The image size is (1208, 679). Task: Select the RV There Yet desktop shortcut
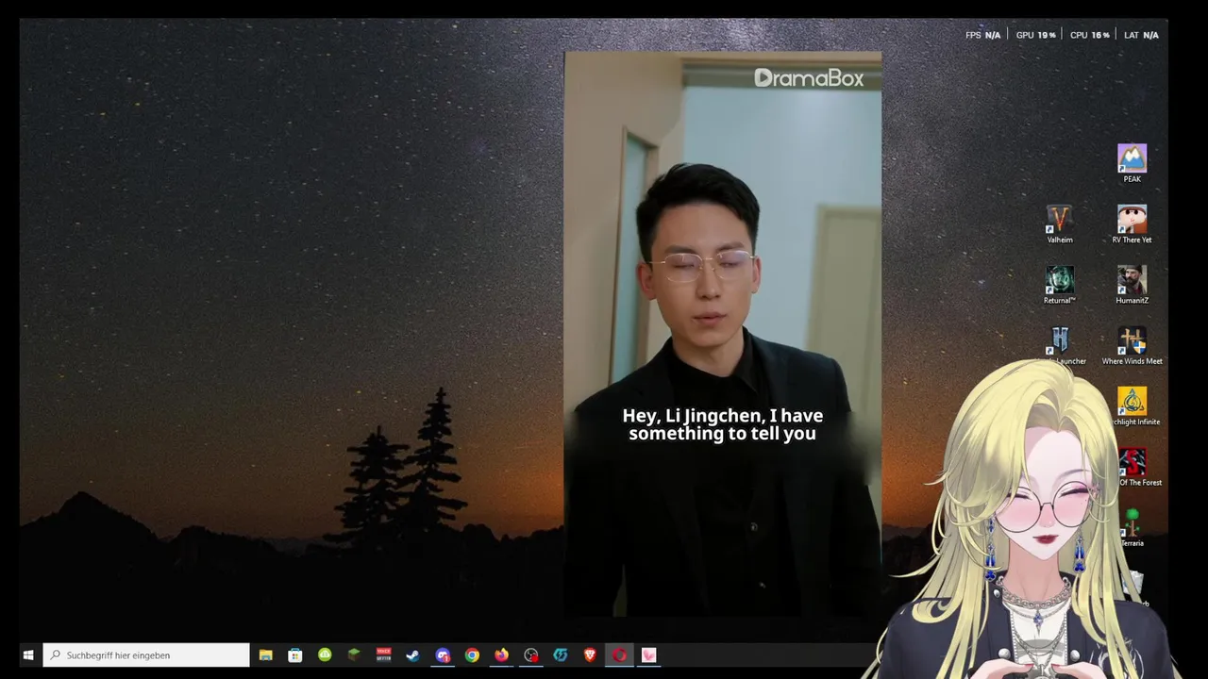[x=1132, y=224]
